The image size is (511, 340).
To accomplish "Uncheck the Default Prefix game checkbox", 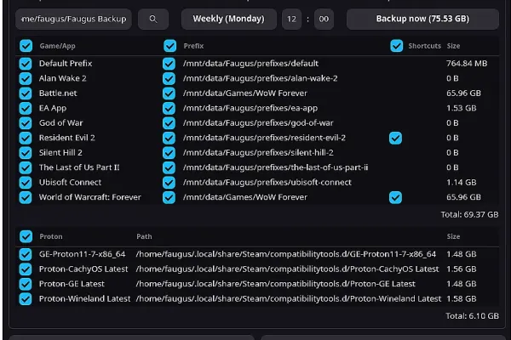I will tap(26, 64).
